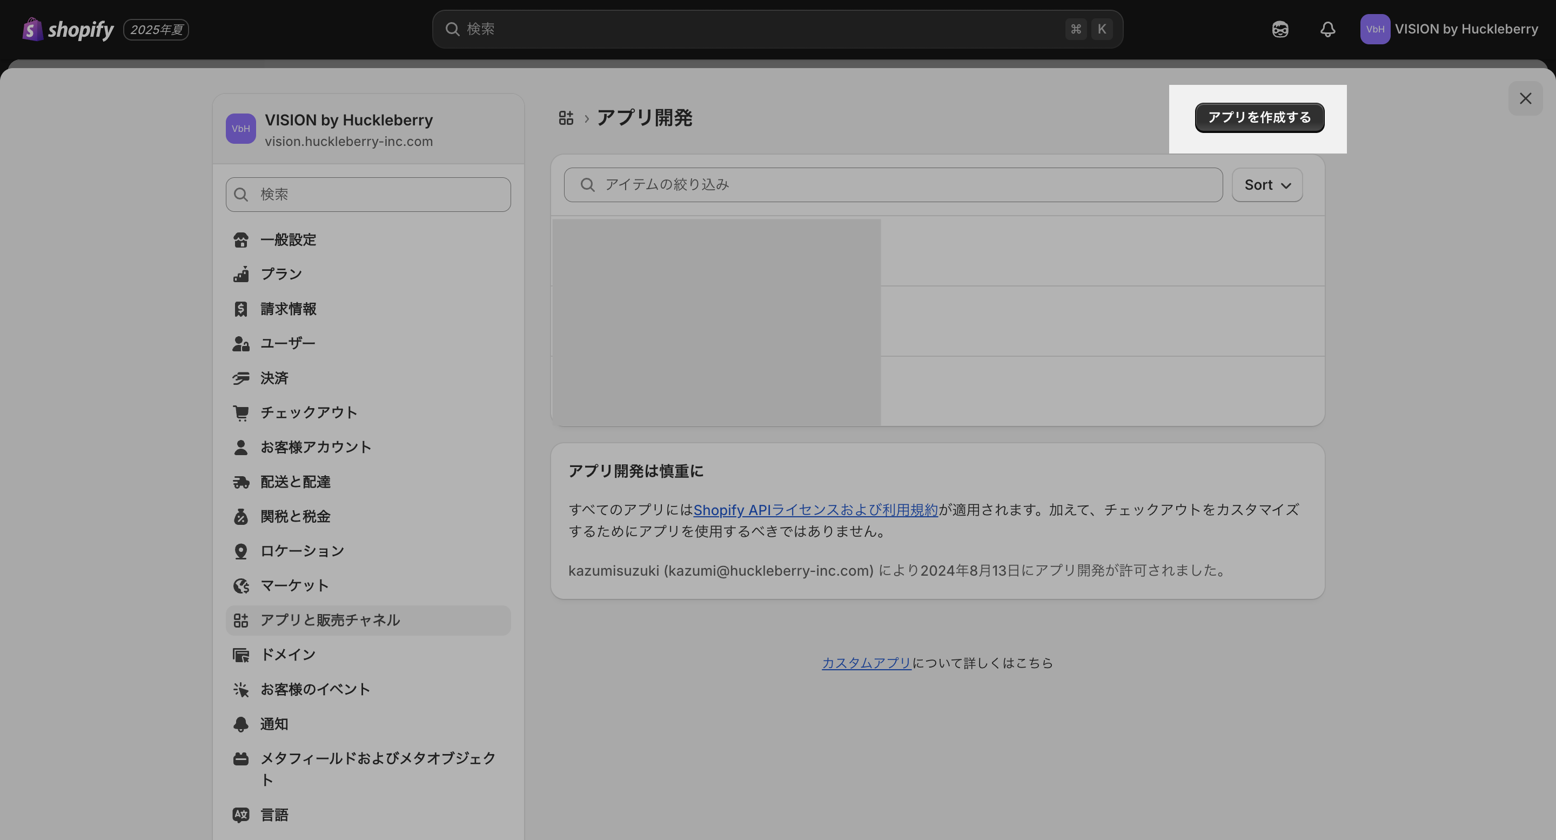This screenshot has width=1556, height=840.
Task: Open the Sidekick assistant icon in the header
Action: click(1280, 29)
